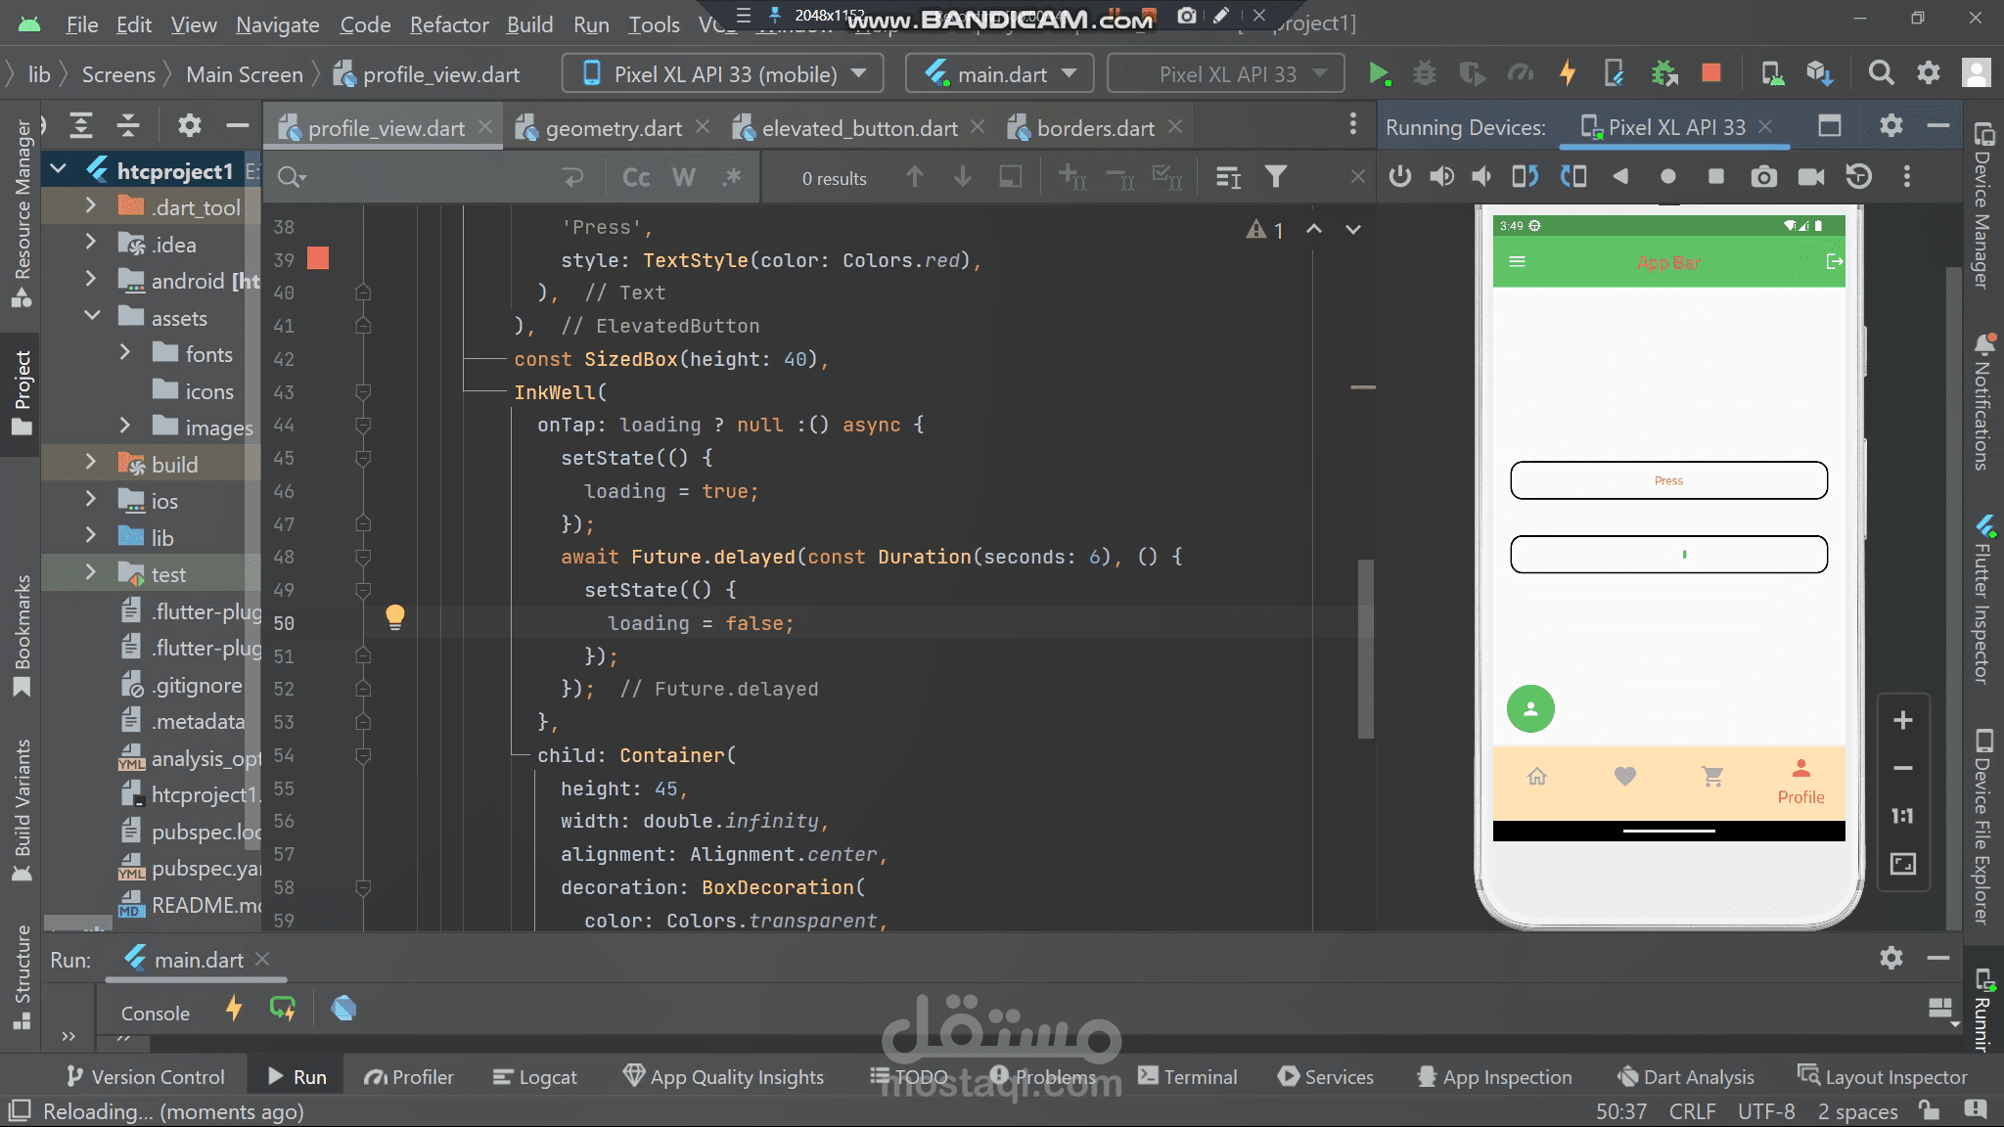
Task: Run the app with green play button
Action: 1379,73
